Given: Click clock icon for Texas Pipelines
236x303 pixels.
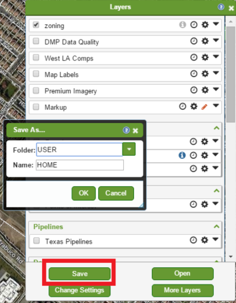Looking at the screenshot, I should click(x=193, y=240).
